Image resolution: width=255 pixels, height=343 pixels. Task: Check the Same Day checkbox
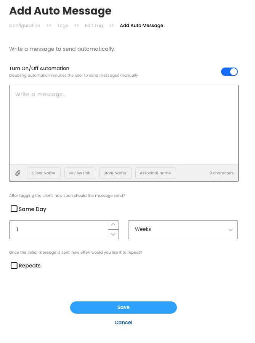(x=14, y=209)
